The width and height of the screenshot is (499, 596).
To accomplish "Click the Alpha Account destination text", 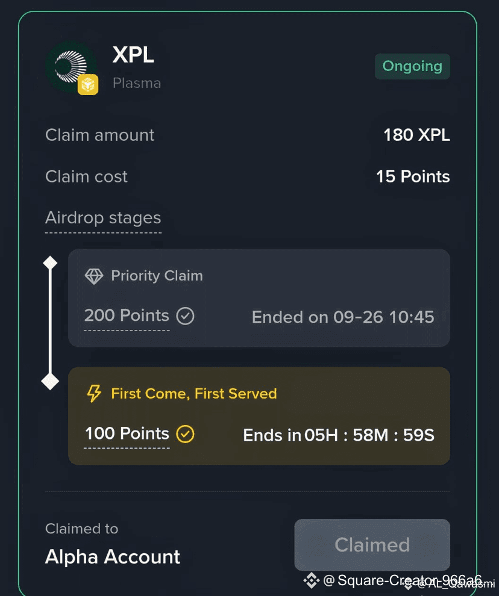I will pos(112,557).
